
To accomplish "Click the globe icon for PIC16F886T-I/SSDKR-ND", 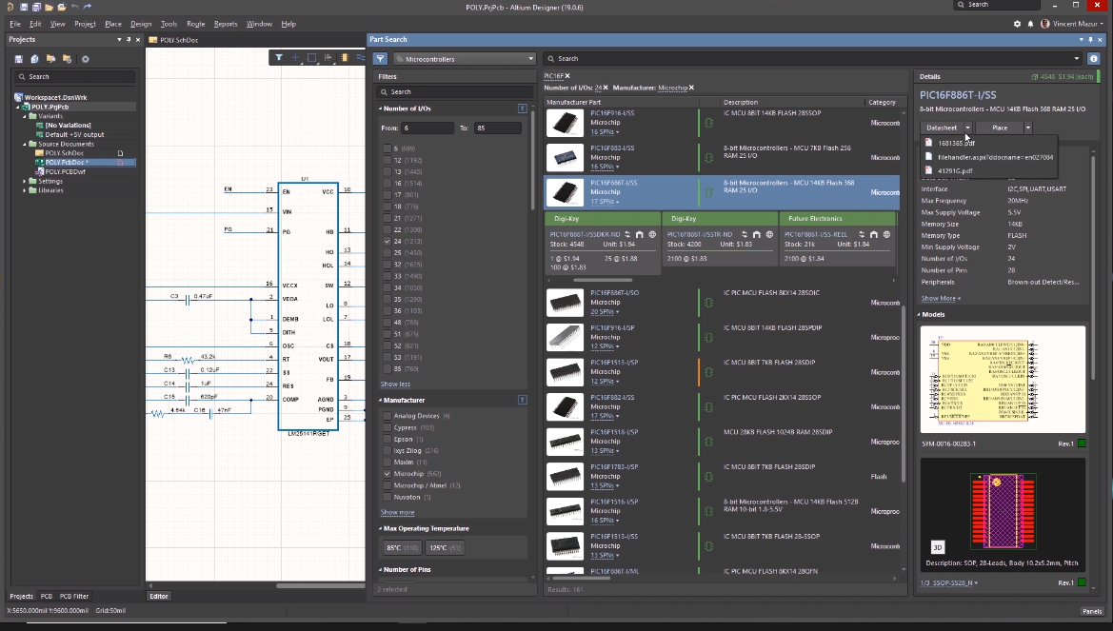I will (651, 234).
